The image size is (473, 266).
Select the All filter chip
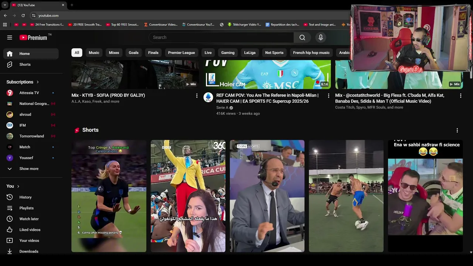click(x=77, y=52)
